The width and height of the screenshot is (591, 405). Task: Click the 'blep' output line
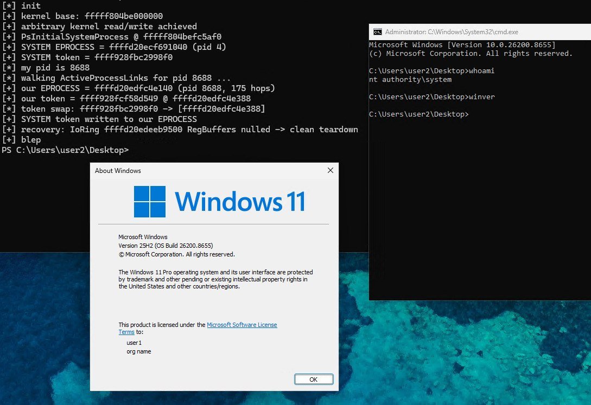pos(21,140)
